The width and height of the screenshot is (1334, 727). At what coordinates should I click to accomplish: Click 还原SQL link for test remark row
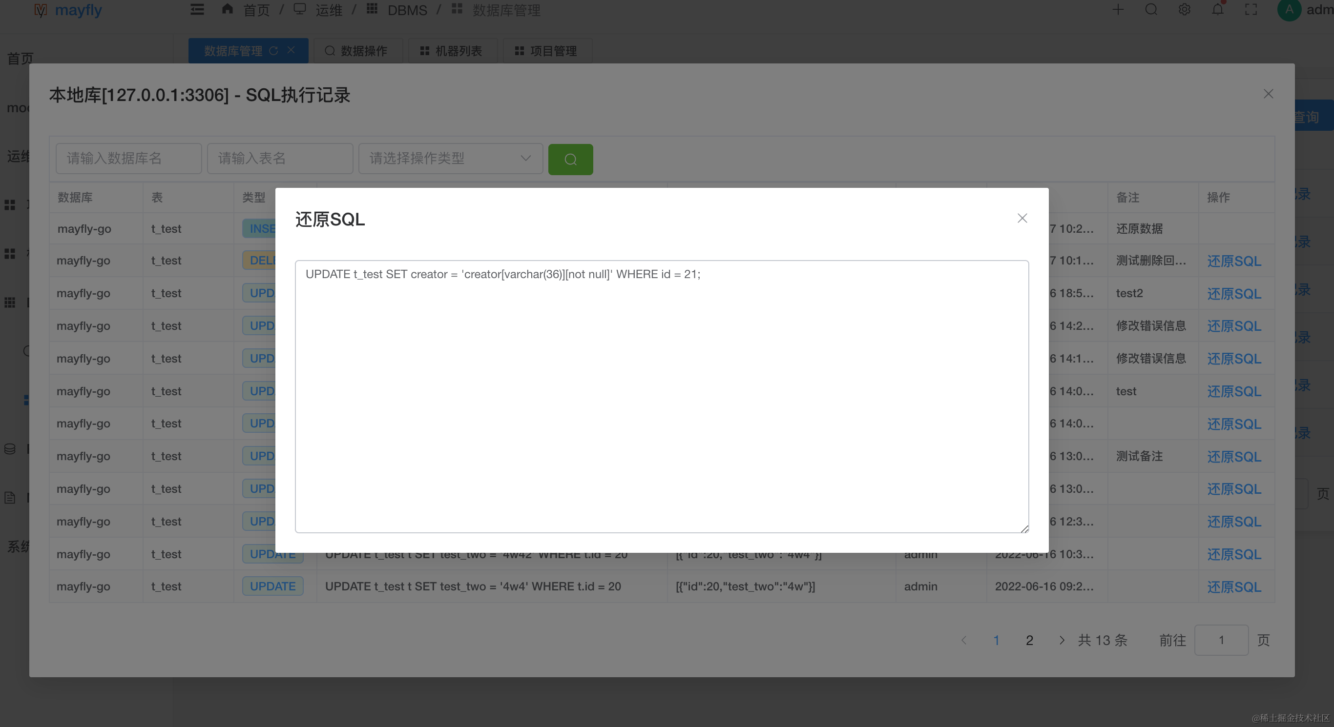(1234, 392)
